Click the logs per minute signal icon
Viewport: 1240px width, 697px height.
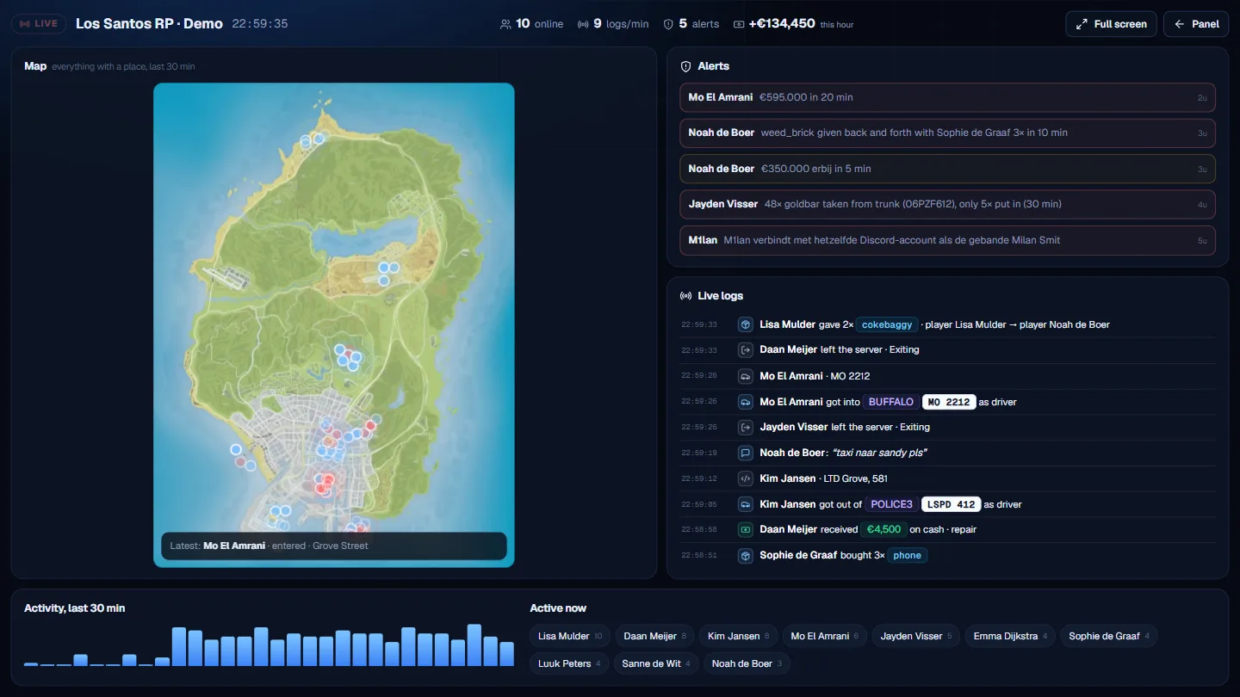[x=583, y=24]
